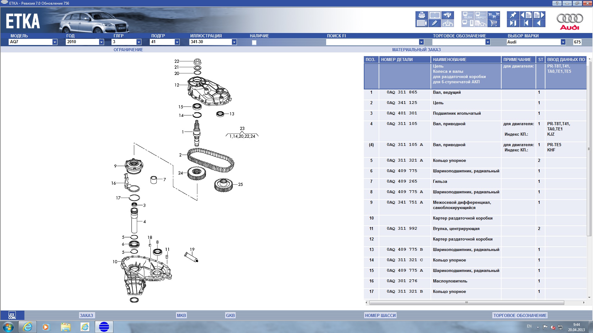This screenshot has height=333, width=593.
Task: Open Internet Explorer from the taskbar
Action: tap(27, 327)
